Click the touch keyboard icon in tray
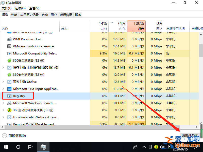The width and height of the screenshot is (203, 152). tap(150, 147)
